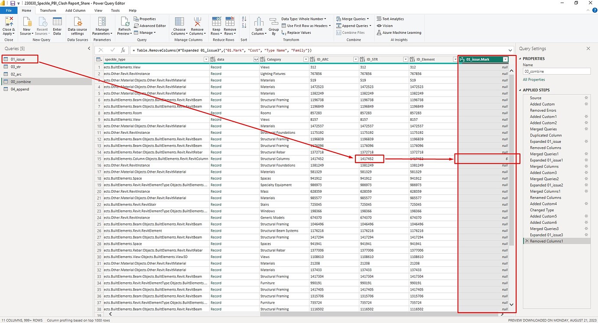This screenshot has width=598, height=323.
Task: Delete the Removed Columns1 applied step
Action: tap(526, 241)
